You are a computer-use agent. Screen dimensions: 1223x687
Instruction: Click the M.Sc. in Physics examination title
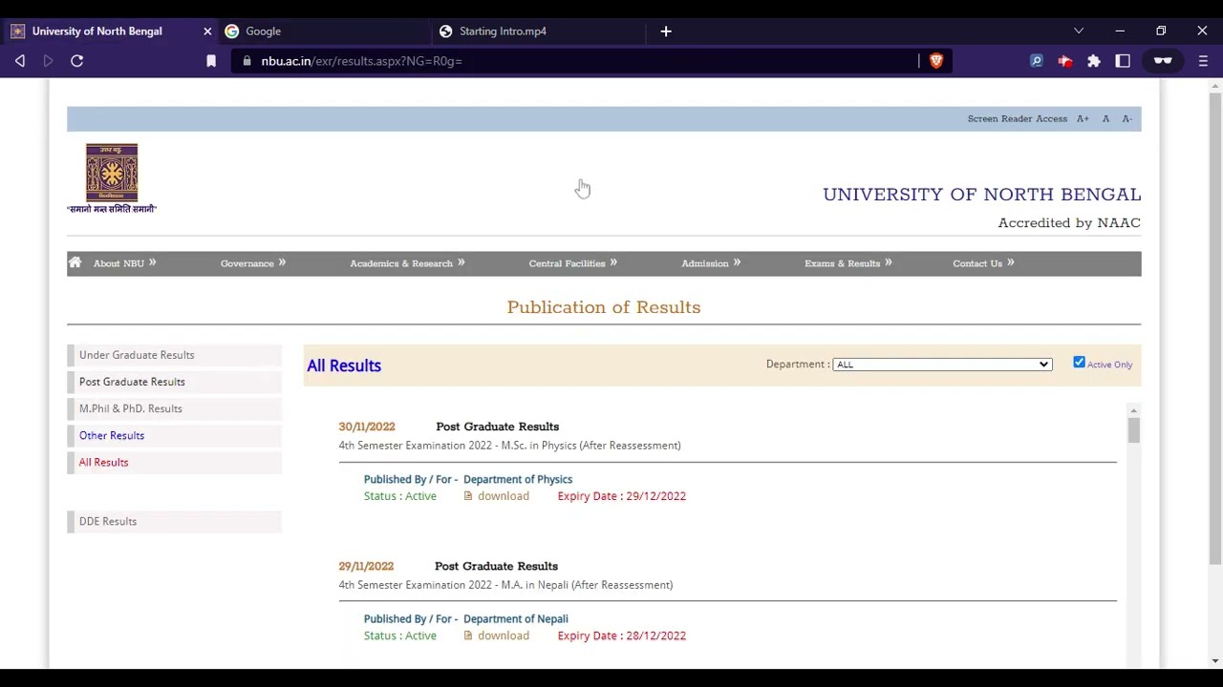click(x=509, y=446)
